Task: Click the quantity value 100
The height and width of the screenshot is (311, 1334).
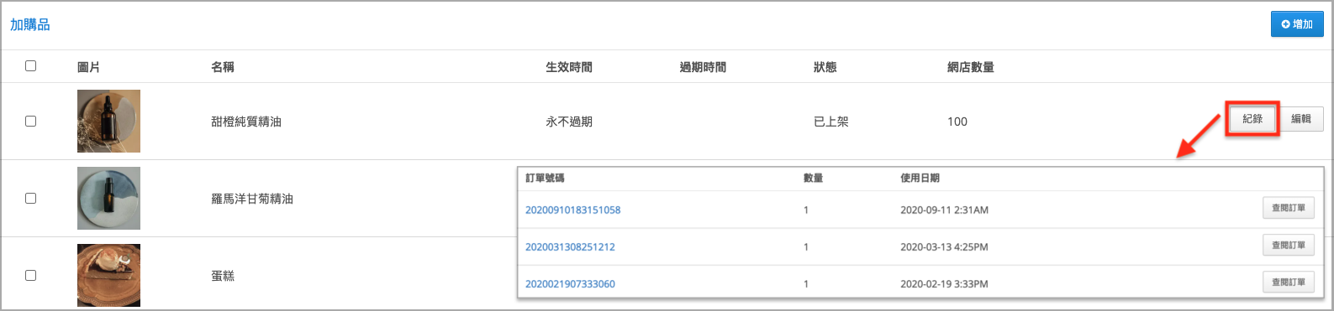Action: [957, 122]
